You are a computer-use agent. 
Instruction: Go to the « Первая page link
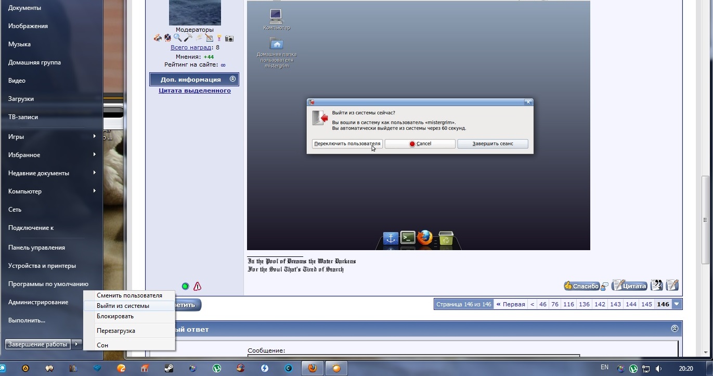[510, 304]
